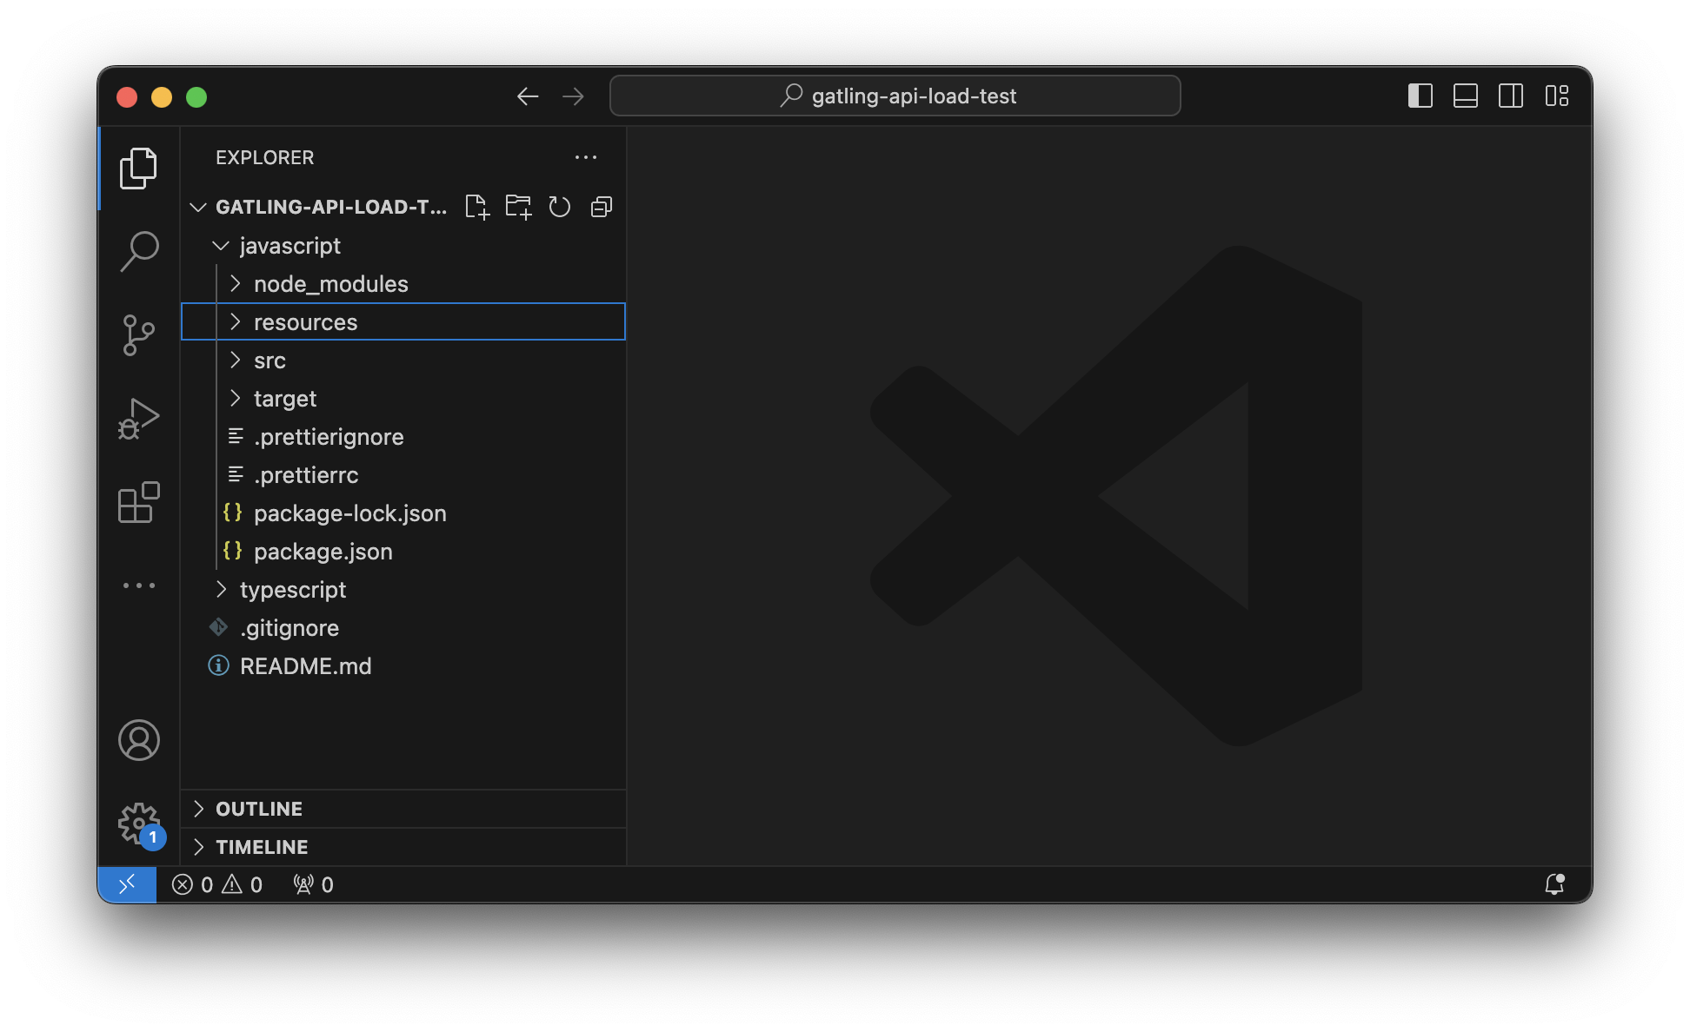Open package.json
The width and height of the screenshot is (1690, 1032).
403,552
